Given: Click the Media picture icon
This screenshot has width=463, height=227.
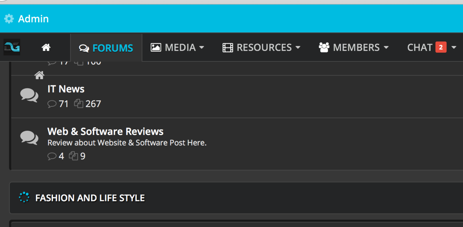Looking at the screenshot, I should [x=156, y=47].
